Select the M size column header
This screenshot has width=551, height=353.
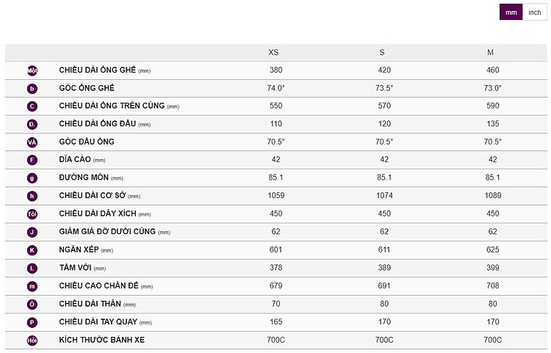pos(490,52)
